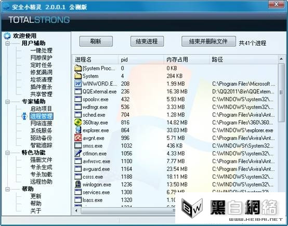The height and width of the screenshot is (226, 288).
Task: Select the 33.03 MB memory value
Action: click(177, 130)
